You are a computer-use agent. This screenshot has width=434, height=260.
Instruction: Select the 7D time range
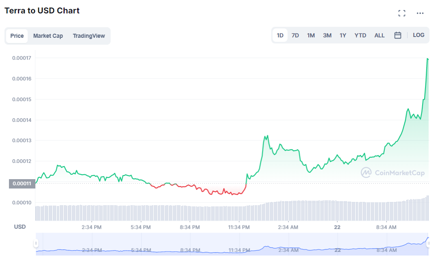[x=295, y=35]
